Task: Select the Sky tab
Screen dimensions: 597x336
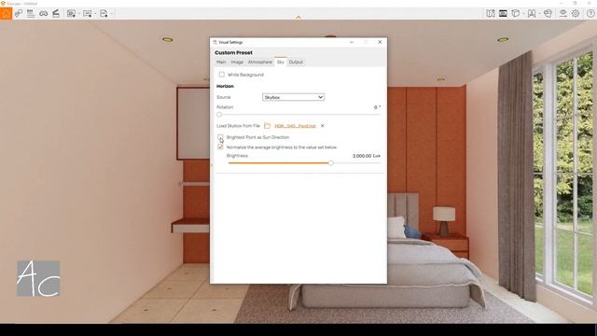Action: [281, 63]
